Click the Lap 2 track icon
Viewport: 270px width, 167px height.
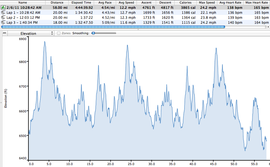pyautogui.click(x=4, y=18)
